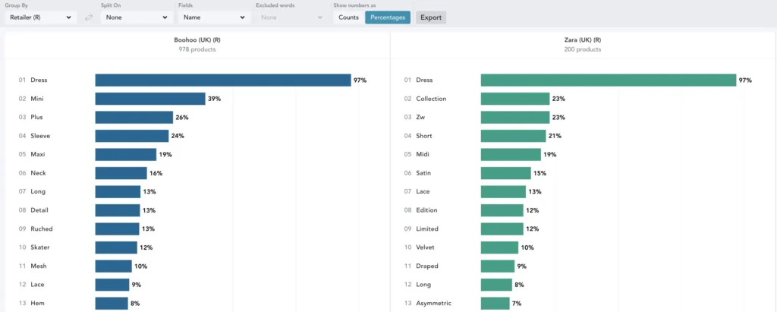Click the Boohoo (UK) panel heading
Screen dimensions: 777x312
[197, 39]
